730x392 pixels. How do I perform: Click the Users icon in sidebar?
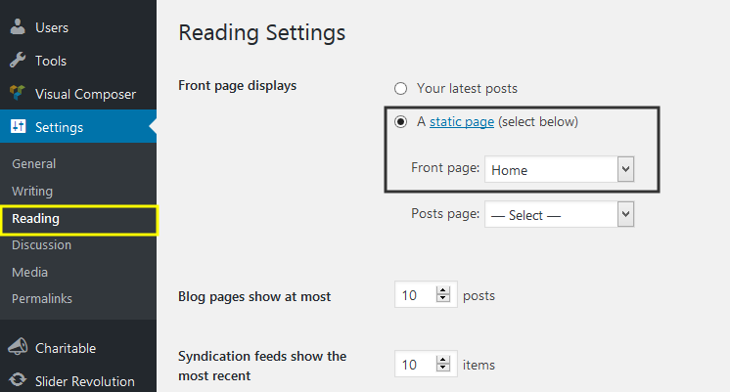[18, 27]
